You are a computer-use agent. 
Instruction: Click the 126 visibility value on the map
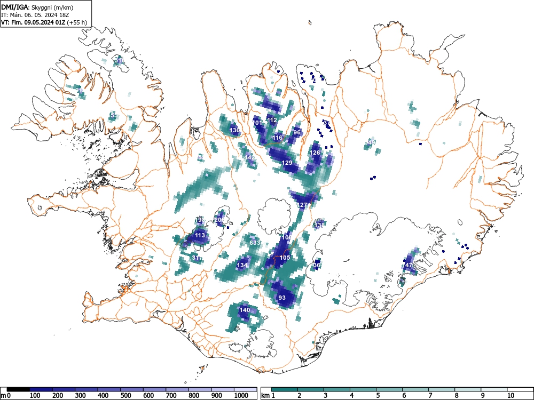316,153
